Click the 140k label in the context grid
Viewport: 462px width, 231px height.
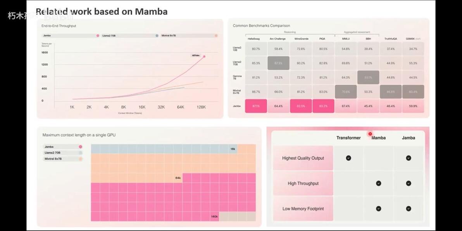(214, 217)
